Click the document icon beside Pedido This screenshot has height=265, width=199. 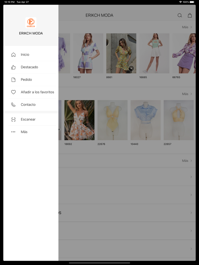[x=13, y=80]
